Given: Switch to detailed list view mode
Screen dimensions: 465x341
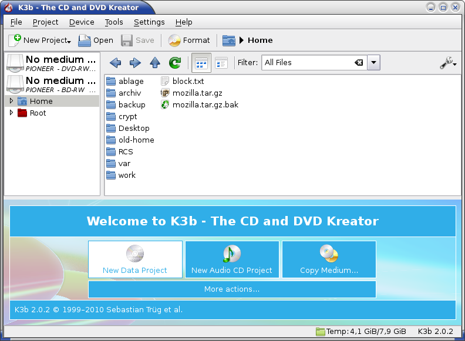Looking at the screenshot, I should point(221,63).
